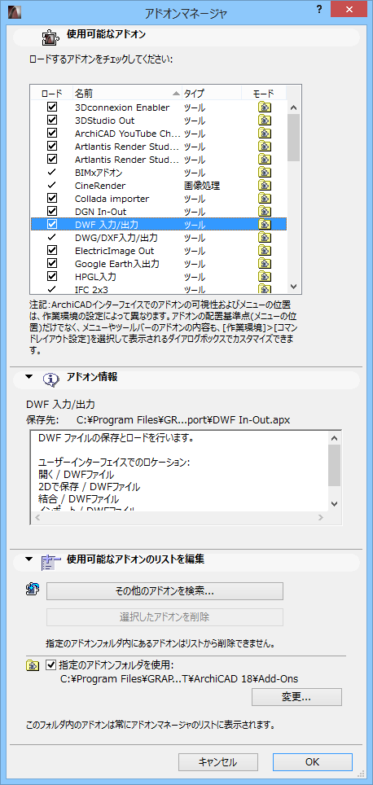Click add-on list scroll down arrow

(x=294, y=287)
